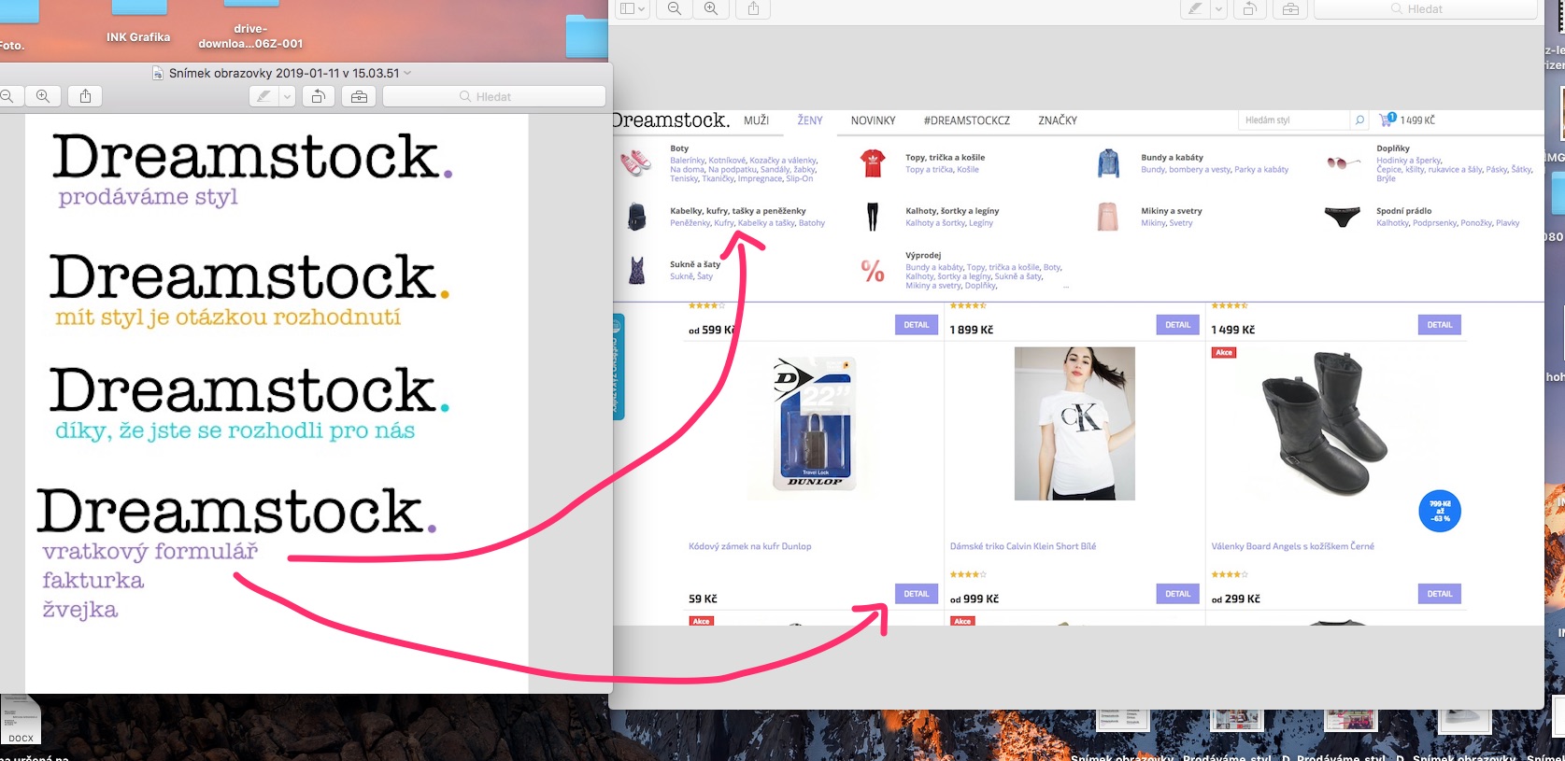Image resolution: width=1565 pixels, height=761 pixels.
Task: Open Dámské triko Calvin Klein Short Bílé link
Action: pyautogui.click(x=1023, y=546)
